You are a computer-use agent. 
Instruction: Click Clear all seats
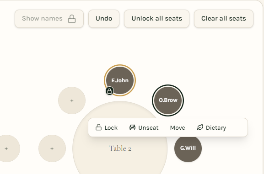pos(224,19)
